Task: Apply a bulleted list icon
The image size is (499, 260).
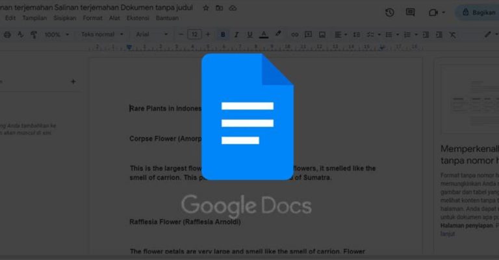Action: click(x=389, y=34)
